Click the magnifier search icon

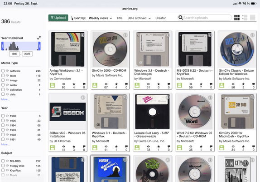tap(181, 18)
